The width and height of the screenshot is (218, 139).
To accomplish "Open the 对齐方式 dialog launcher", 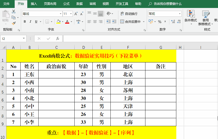I will point(145,30).
